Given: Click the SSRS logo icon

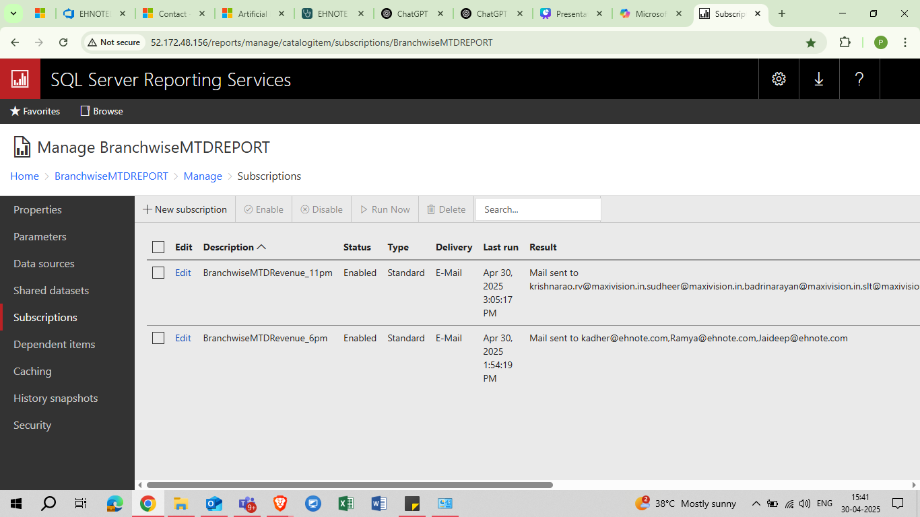Looking at the screenshot, I should click(x=20, y=79).
